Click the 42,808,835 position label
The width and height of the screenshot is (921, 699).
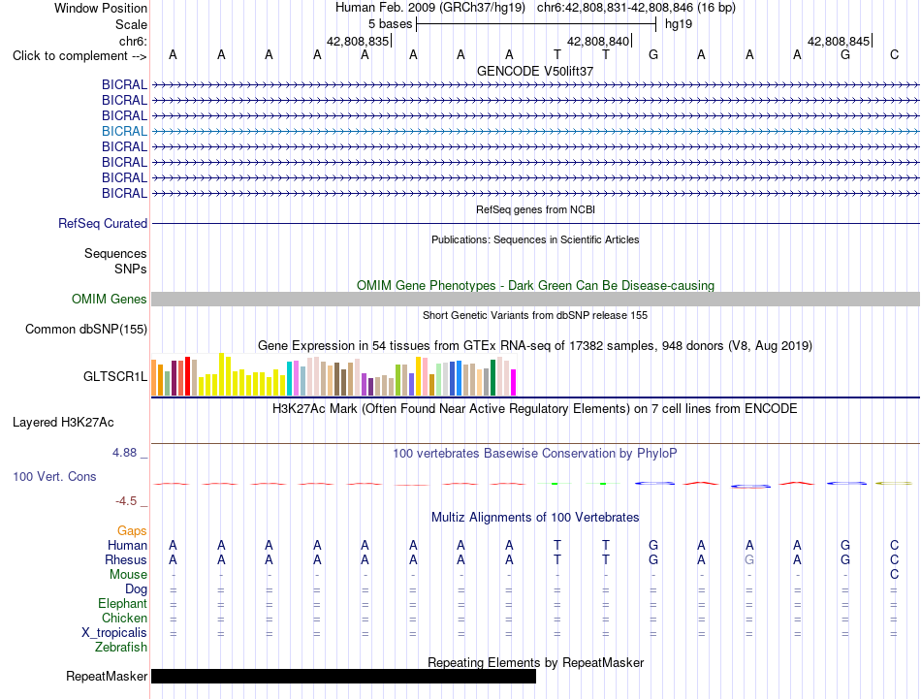pyautogui.click(x=358, y=41)
